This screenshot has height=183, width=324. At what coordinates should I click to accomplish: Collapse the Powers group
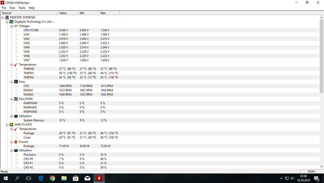[x=12, y=142]
